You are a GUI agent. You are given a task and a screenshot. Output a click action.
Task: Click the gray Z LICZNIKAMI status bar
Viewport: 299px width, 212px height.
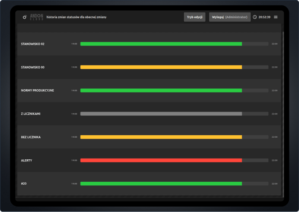(161, 113)
